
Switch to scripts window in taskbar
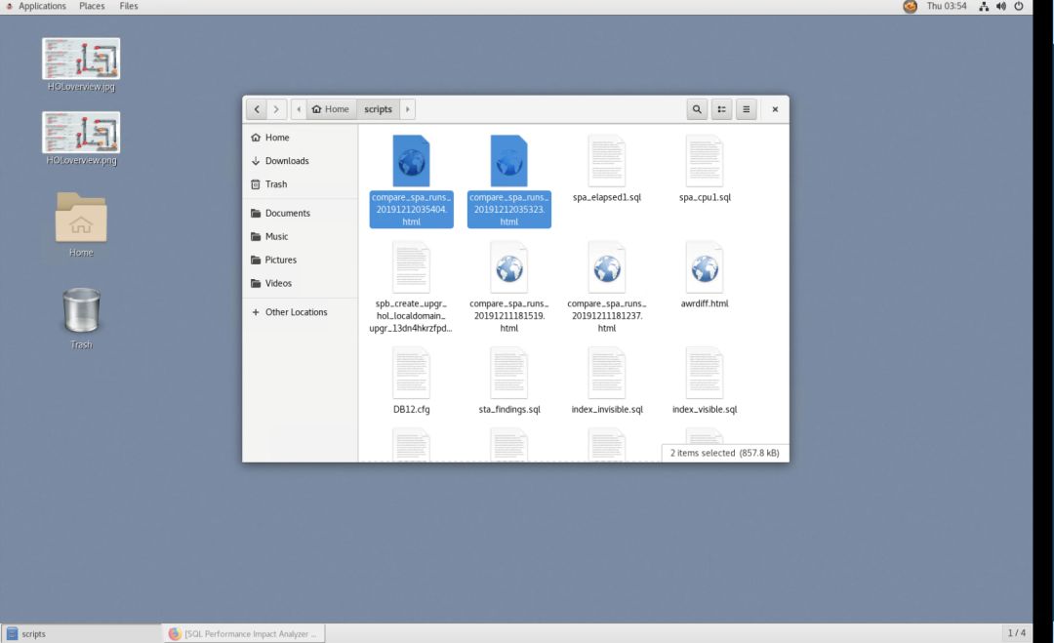click(81, 633)
